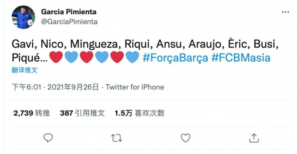
Task: View the 1.5万 喜欢次数 likes list
Action: [x=140, y=113]
